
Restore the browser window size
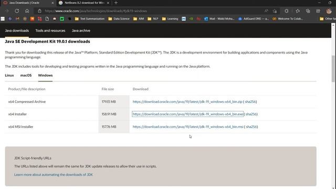coord(330,3)
